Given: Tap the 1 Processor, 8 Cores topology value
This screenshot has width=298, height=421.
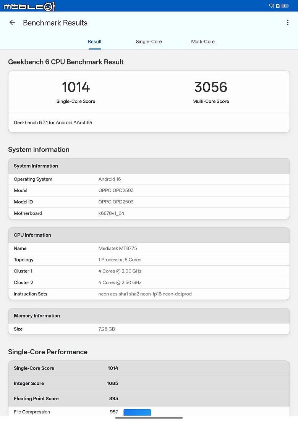Looking at the screenshot, I should 120,260.
